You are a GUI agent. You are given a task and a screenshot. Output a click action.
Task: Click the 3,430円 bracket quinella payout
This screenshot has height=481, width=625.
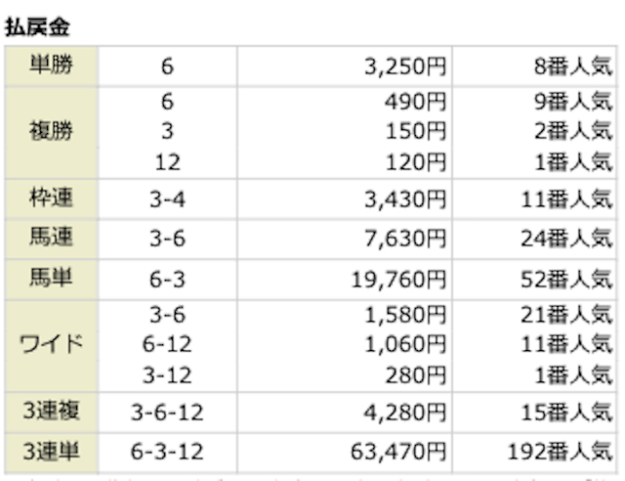coord(404,200)
